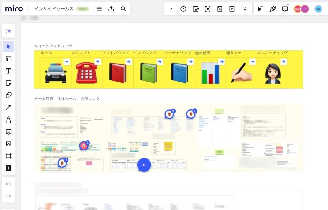Click the インサイドセールス board title
The image size is (328, 210).
click(53, 9)
